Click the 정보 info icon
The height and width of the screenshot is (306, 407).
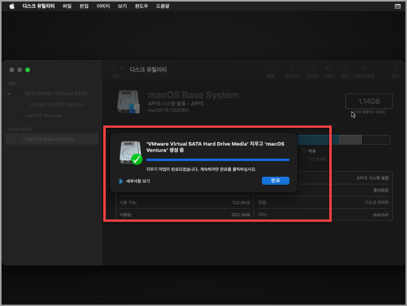(x=396, y=68)
